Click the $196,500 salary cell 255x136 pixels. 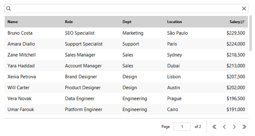point(236,98)
